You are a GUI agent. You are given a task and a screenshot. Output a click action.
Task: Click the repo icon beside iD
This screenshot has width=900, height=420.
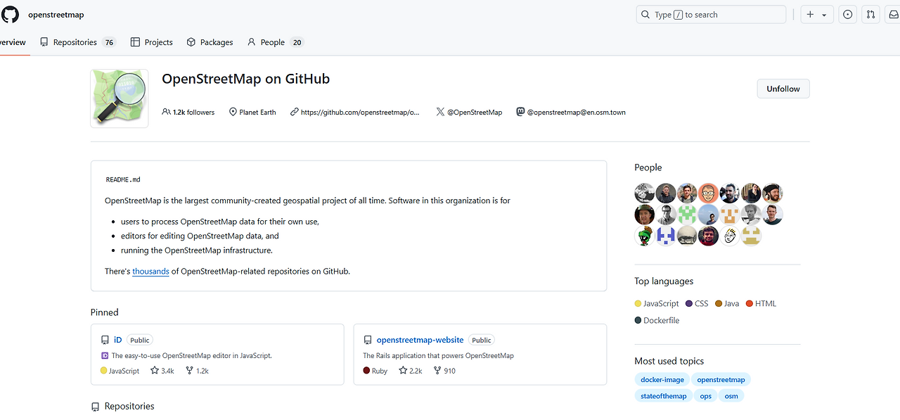(x=105, y=340)
